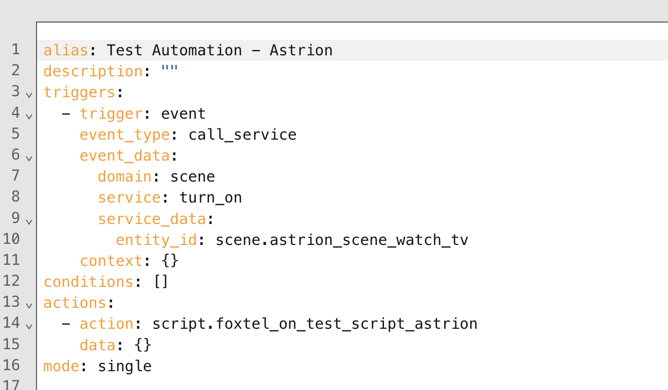Fold the action script block on line 14
This screenshot has width=668, height=390.
click(x=29, y=326)
